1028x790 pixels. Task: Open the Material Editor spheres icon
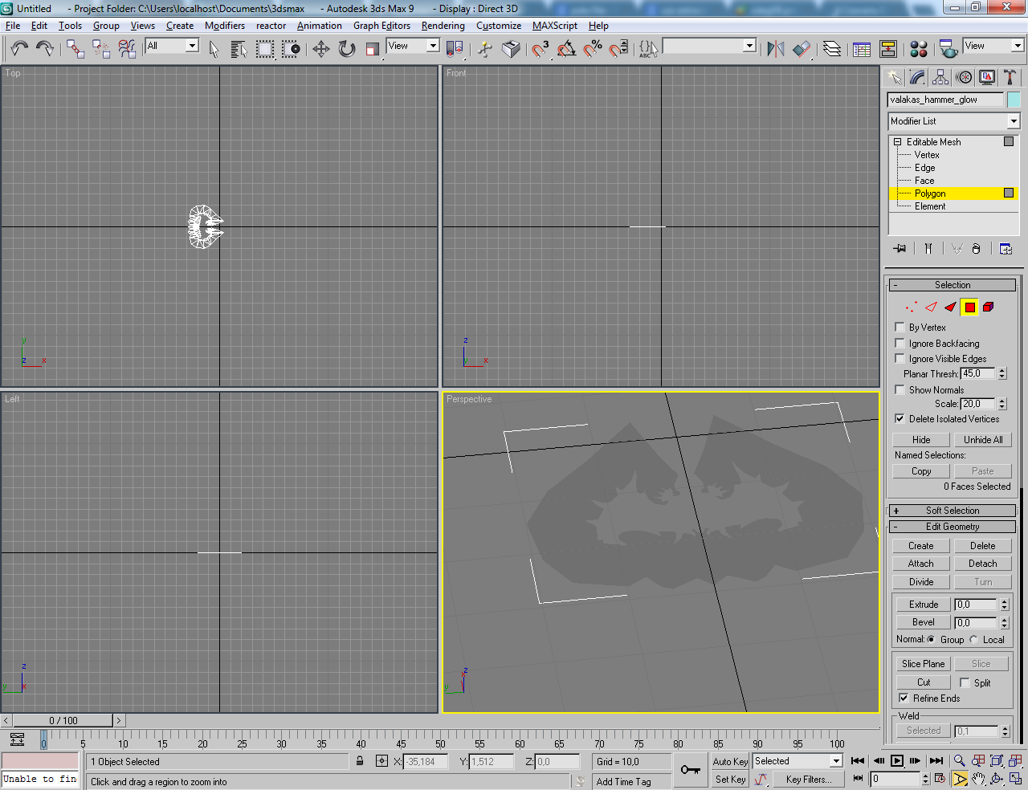pyautogui.click(x=919, y=49)
